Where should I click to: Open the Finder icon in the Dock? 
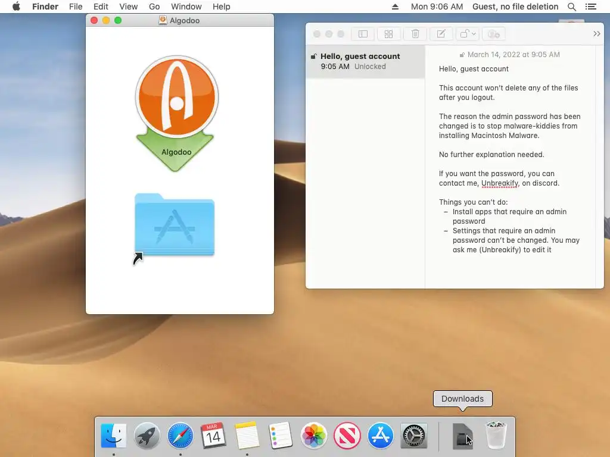(x=113, y=436)
